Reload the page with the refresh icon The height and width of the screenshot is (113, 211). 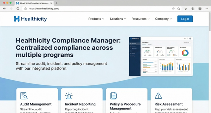tap(18, 9)
